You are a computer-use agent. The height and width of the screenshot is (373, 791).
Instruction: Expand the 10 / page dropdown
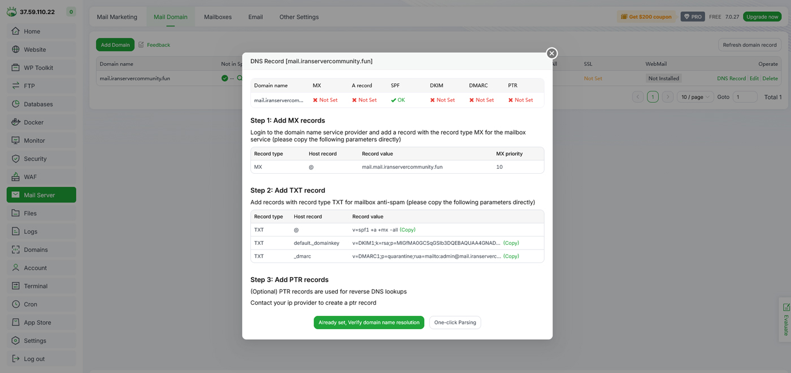[x=695, y=97]
